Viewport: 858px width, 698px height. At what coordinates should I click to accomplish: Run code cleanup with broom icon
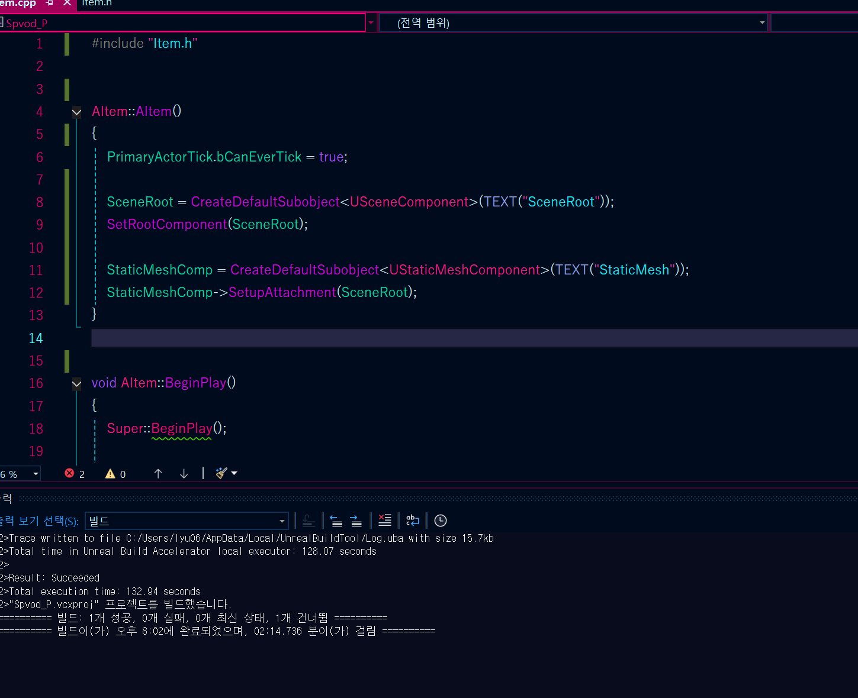[x=222, y=473]
